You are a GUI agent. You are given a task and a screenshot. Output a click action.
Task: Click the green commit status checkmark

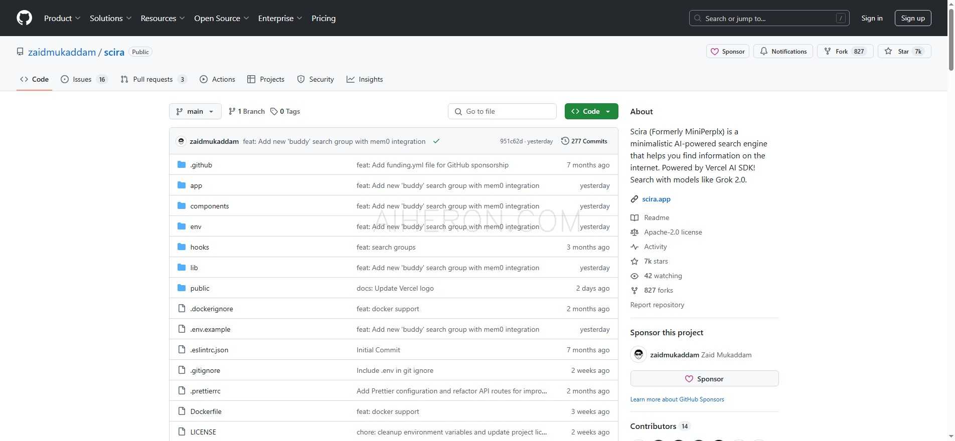click(x=436, y=141)
